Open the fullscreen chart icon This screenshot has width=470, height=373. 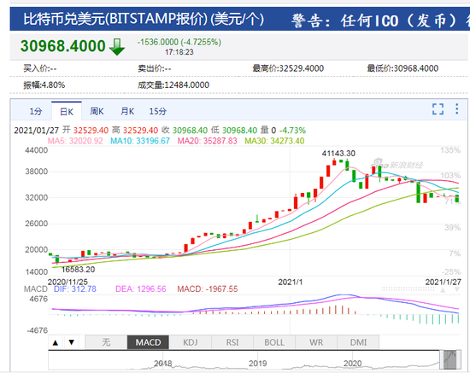pos(438,109)
